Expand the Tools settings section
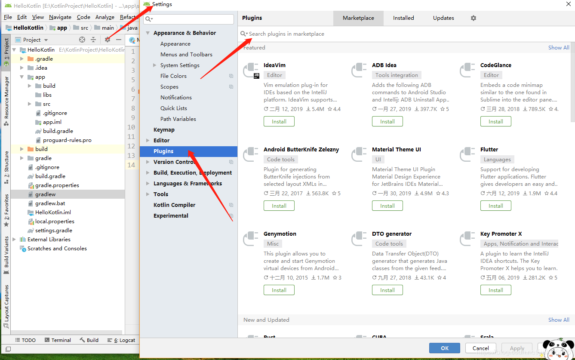 148,194
